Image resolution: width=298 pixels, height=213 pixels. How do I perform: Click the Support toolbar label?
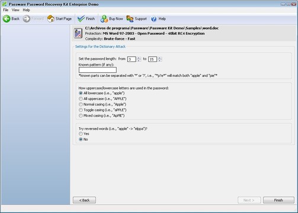pos(140,19)
